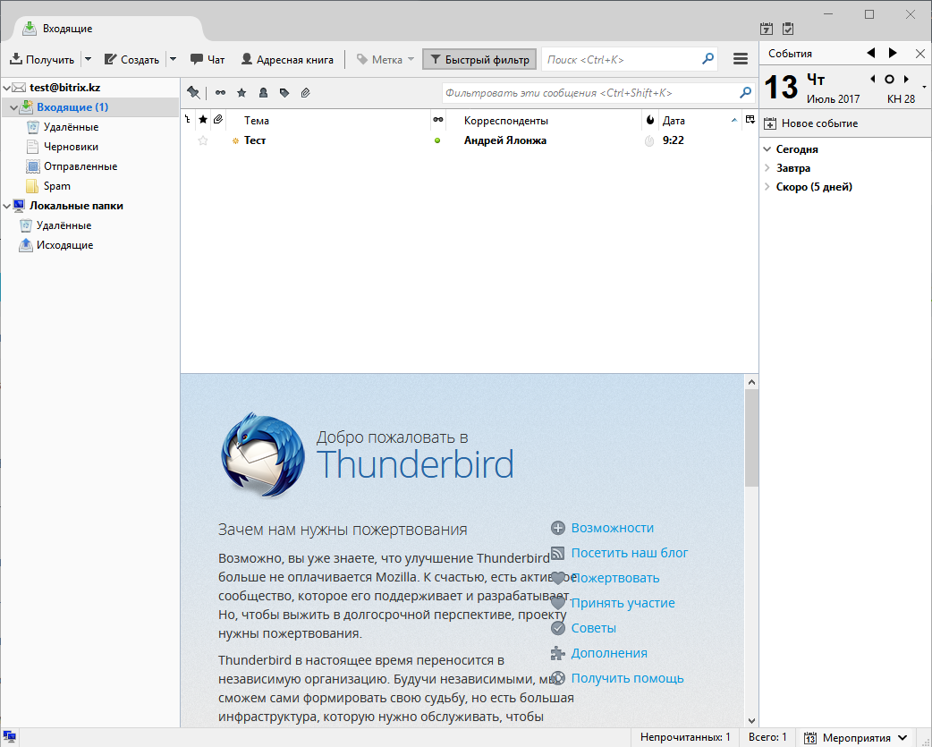Click the read-status glasses column header
Viewport: 932px width, 747px height.
point(438,120)
